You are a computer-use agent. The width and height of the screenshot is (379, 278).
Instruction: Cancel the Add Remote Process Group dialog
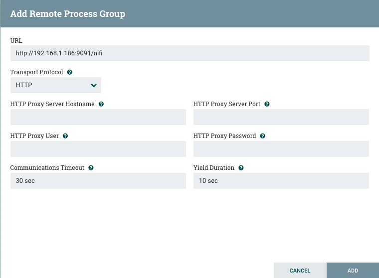300,270
